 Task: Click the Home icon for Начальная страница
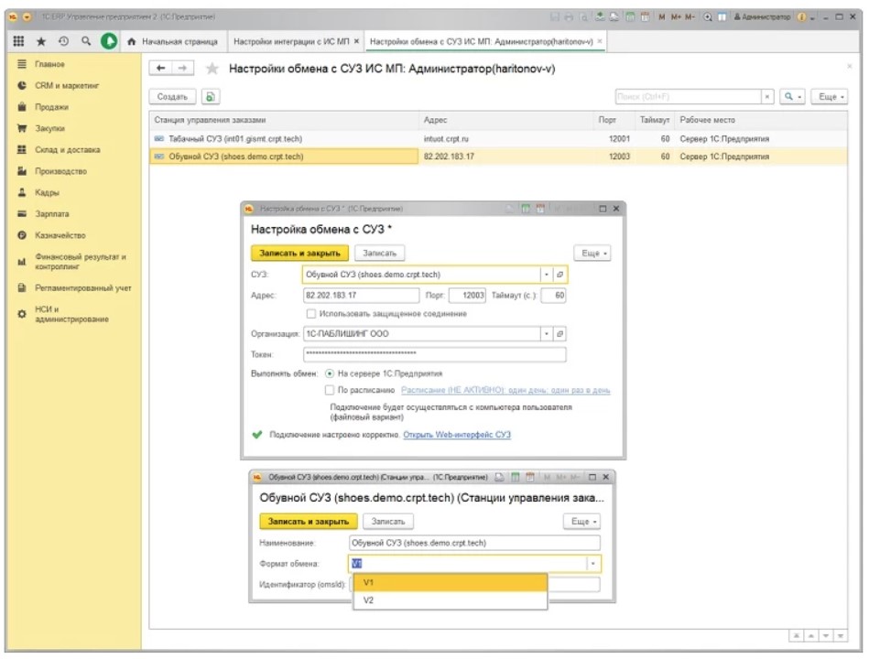133,42
